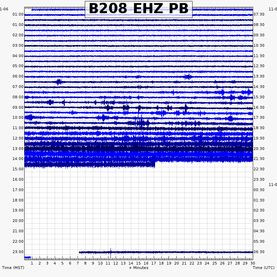Click the 14:30 UTC time label

point(259,87)
